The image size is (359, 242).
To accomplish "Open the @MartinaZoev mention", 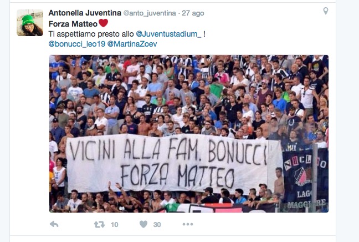I will click(132, 44).
